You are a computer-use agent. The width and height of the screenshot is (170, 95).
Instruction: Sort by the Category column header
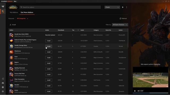[x=96, y=30]
